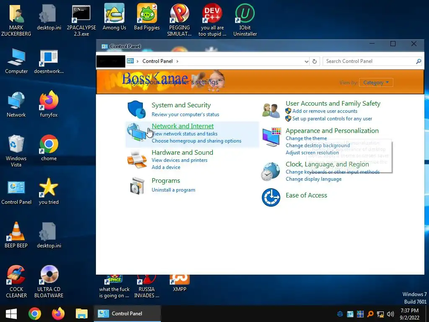Click Uninstall a program link
The image size is (429, 322).
[x=173, y=190]
